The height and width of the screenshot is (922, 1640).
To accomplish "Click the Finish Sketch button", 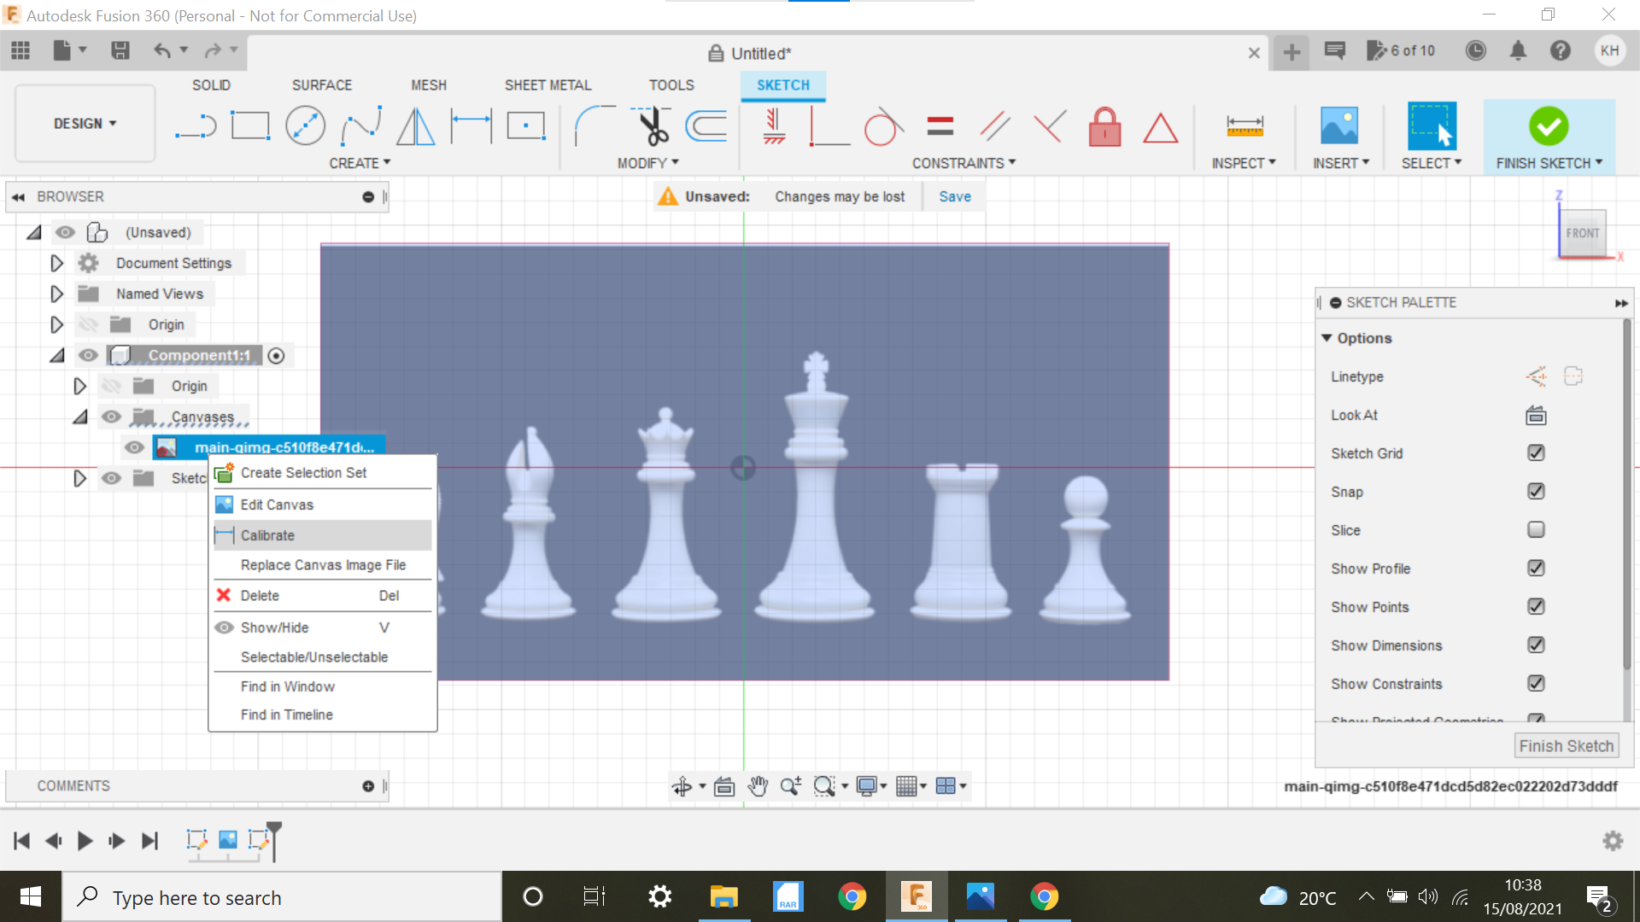I will [1549, 125].
